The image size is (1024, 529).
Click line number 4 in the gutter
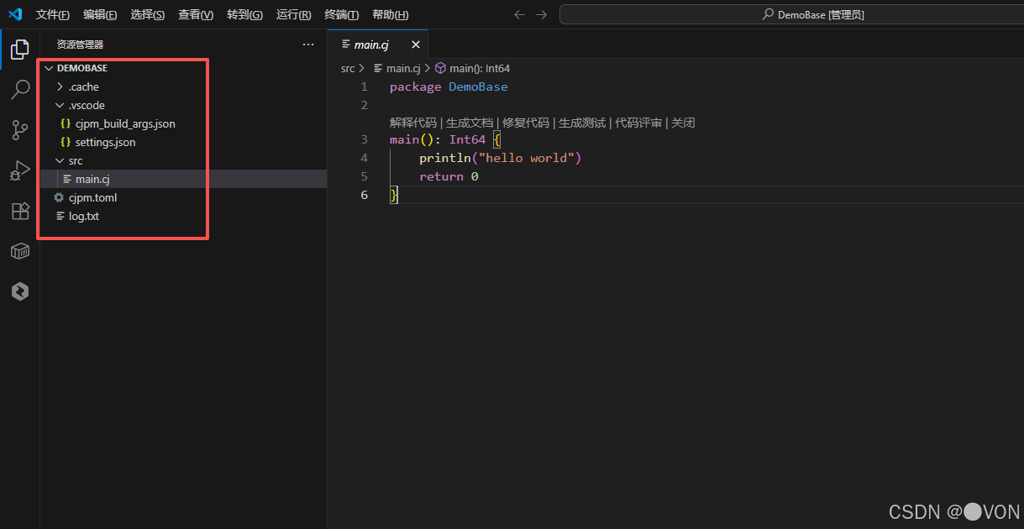coord(364,158)
